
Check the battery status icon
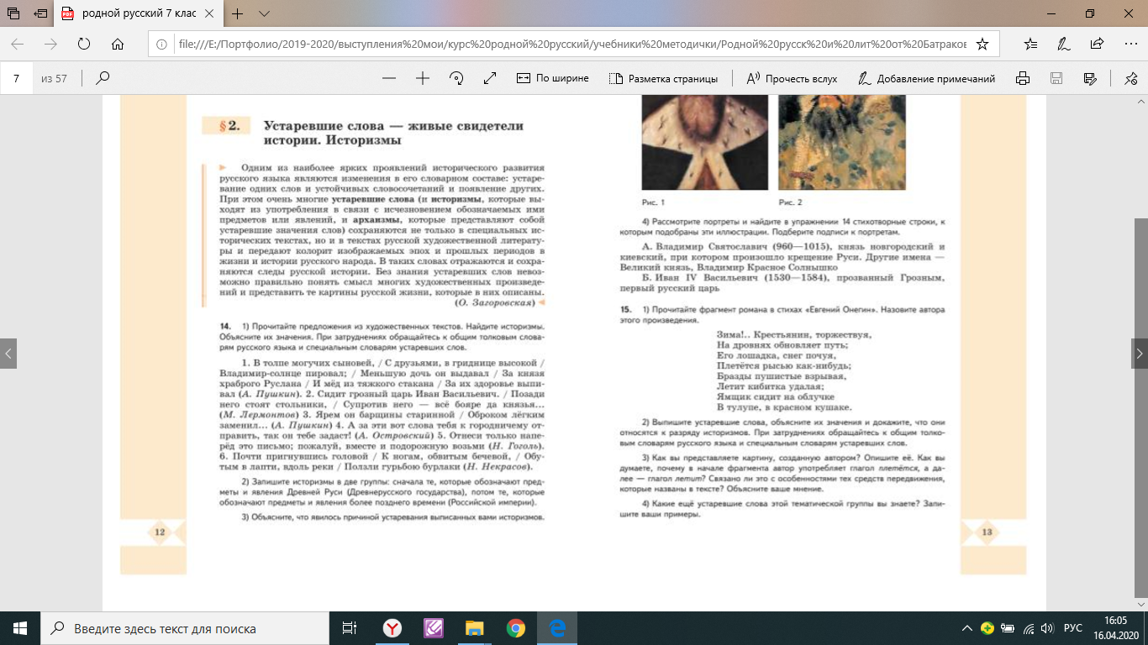[1007, 628]
